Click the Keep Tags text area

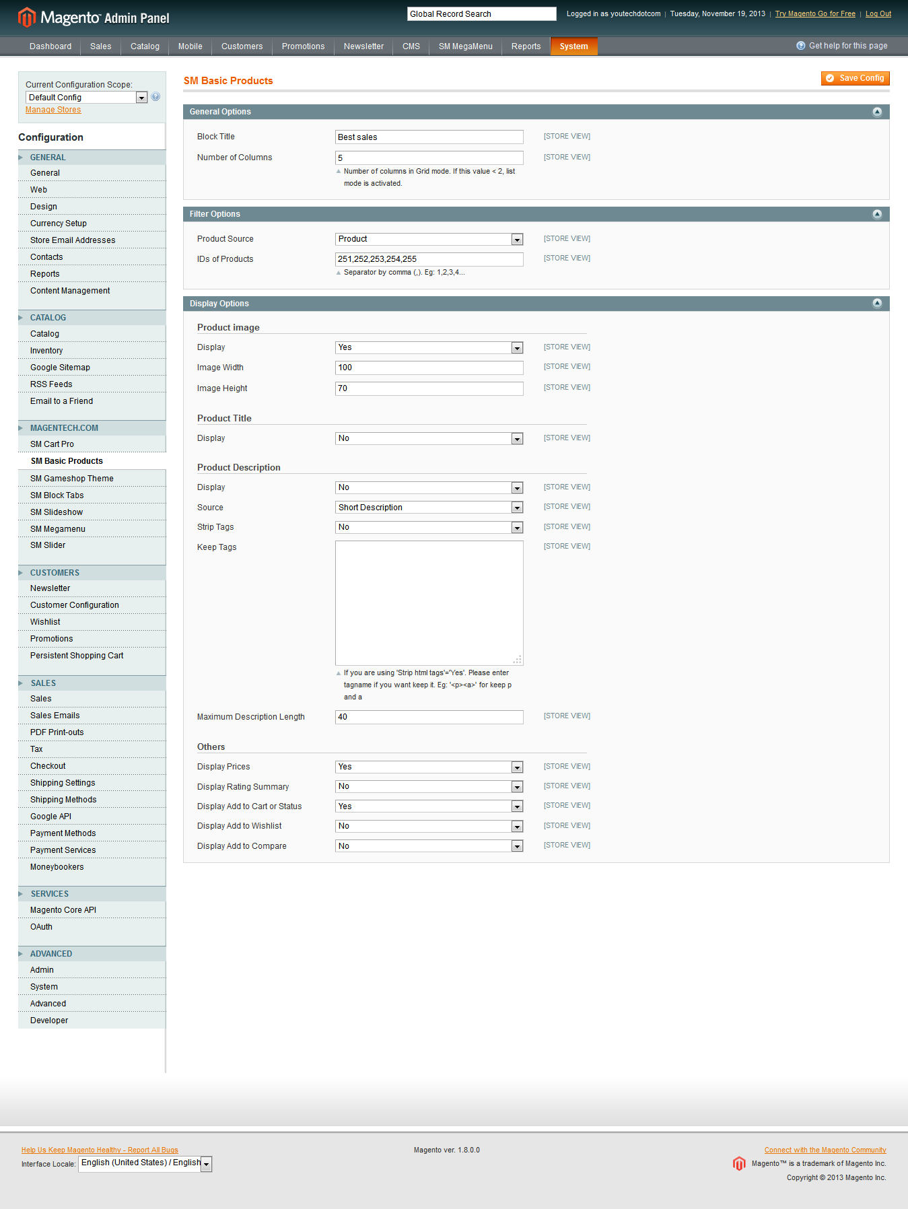429,603
